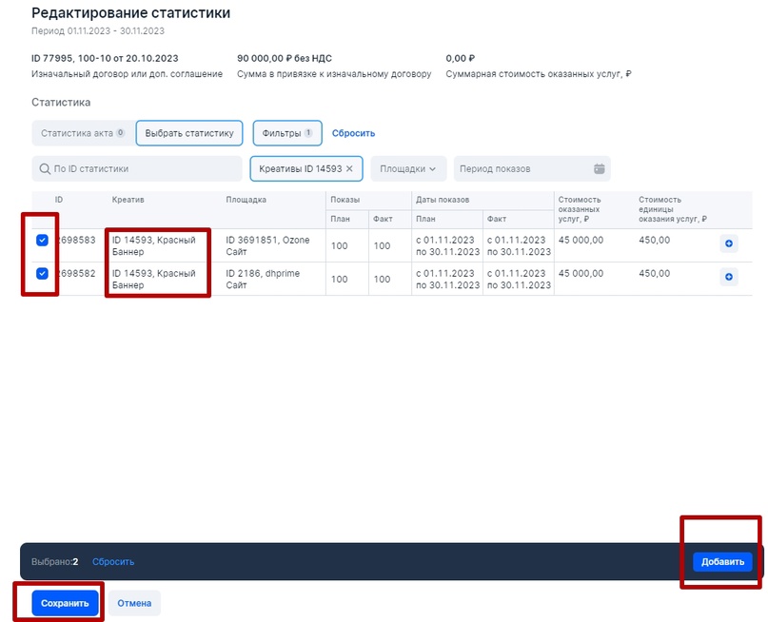Click the ID 2186, dhprime Сайт cell

263,279
